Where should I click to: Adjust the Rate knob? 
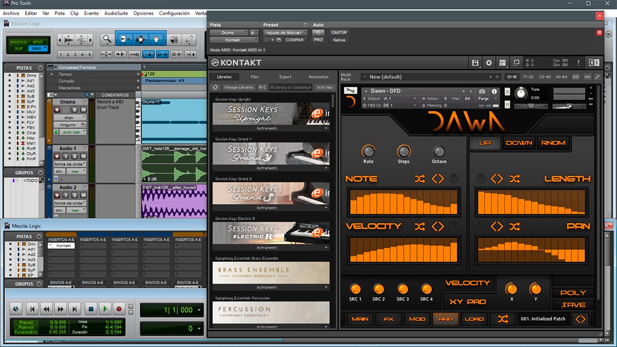368,151
